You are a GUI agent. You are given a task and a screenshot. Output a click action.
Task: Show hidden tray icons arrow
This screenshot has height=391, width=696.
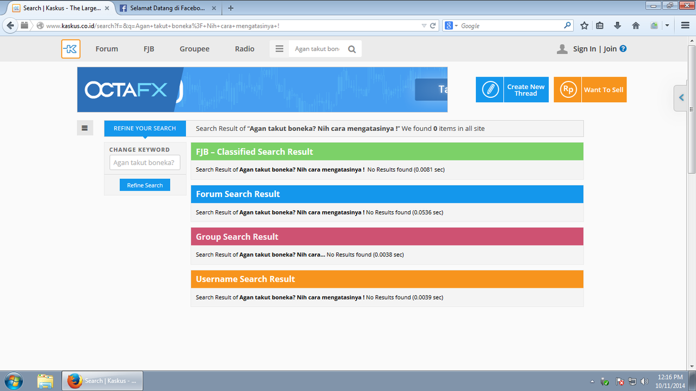(x=592, y=381)
